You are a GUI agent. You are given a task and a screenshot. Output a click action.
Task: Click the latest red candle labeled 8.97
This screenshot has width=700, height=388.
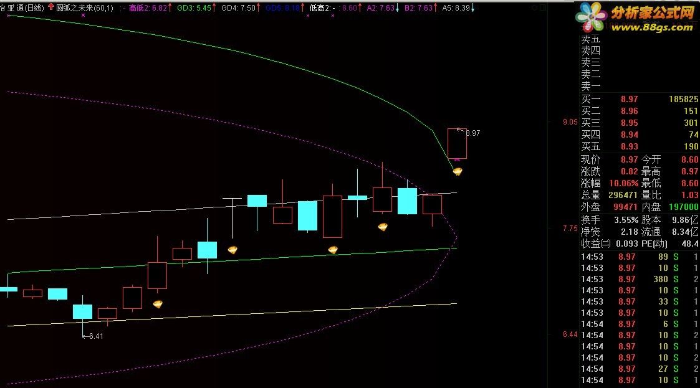457,143
